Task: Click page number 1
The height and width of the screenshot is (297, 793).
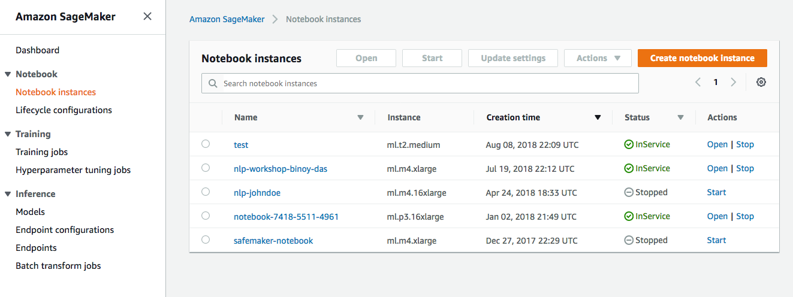Action: point(716,83)
